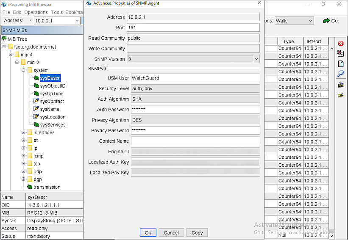Click the Read Community field
Image resolution: width=348 pixels, height=240 pixels.
tap(193, 38)
